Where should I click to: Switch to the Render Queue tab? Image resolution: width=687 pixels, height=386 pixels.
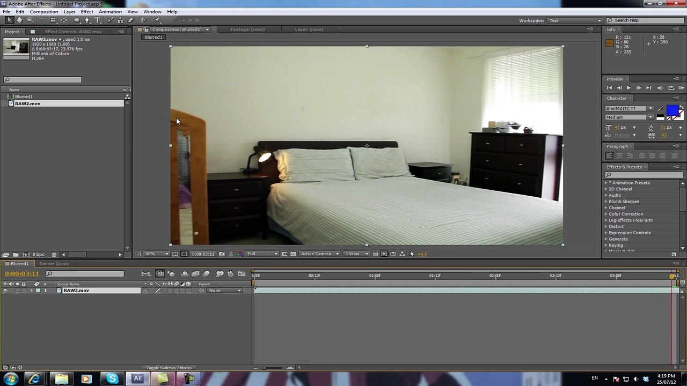[x=54, y=264]
